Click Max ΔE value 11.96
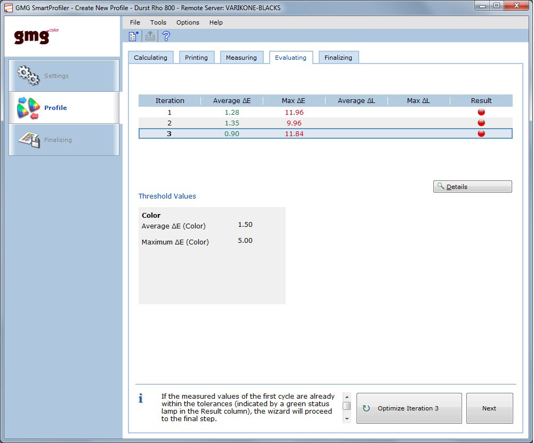 294,113
